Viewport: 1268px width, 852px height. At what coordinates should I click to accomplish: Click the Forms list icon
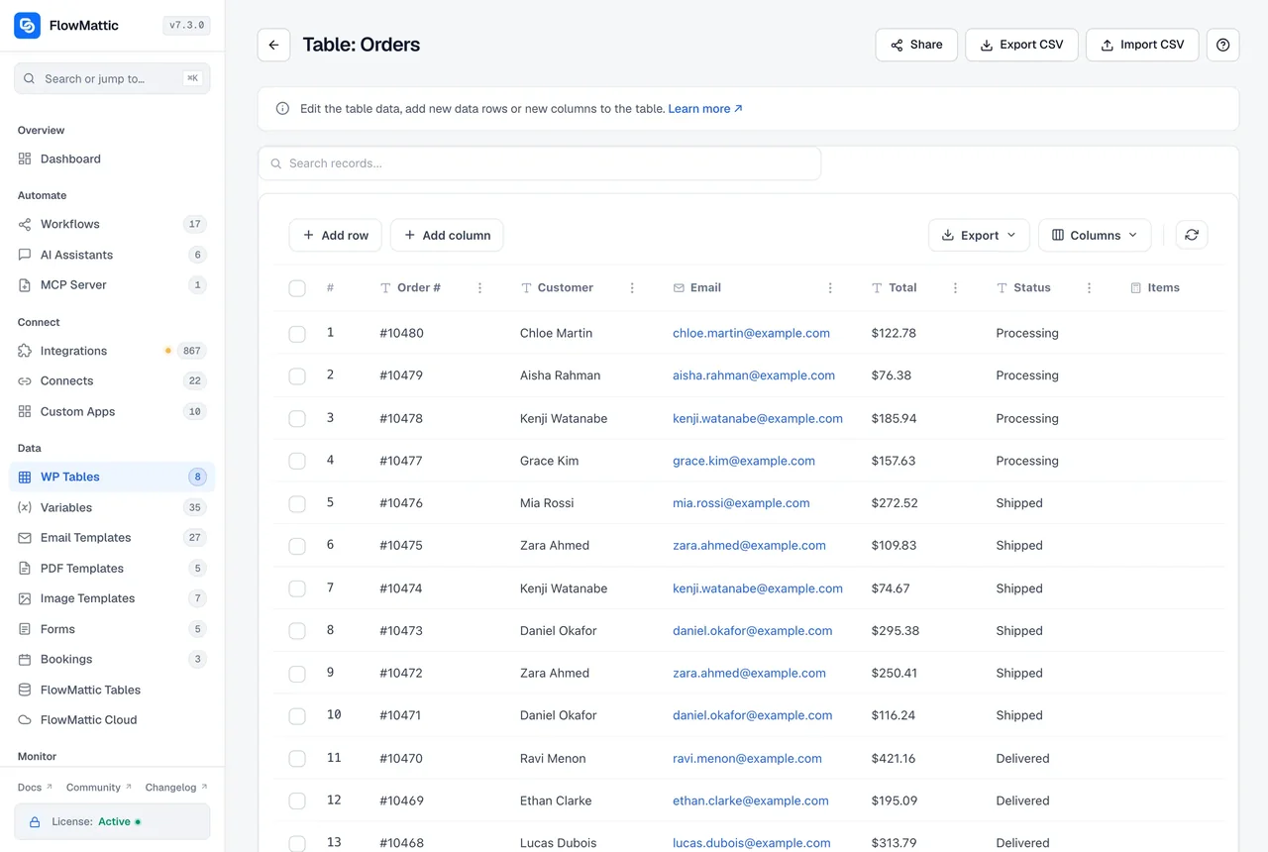[x=25, y=629]
